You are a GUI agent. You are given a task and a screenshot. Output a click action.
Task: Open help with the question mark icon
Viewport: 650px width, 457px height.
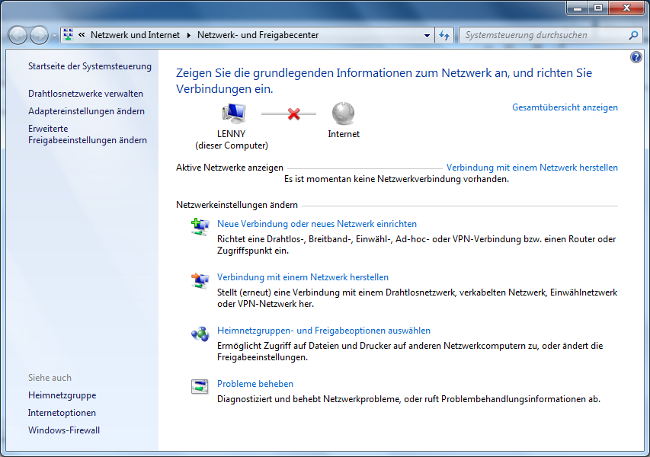click(x=636, y=57)
